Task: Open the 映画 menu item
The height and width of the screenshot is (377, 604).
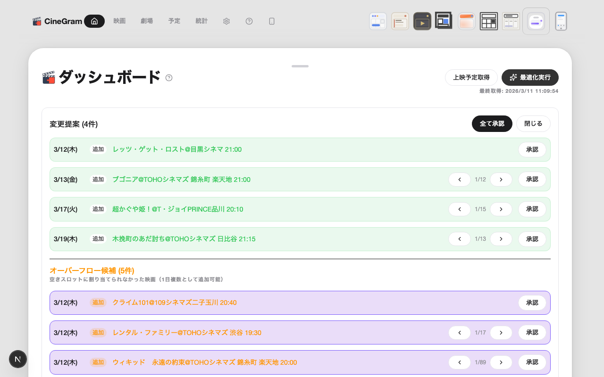Action: pyautogui.click(x=119, y=21)
